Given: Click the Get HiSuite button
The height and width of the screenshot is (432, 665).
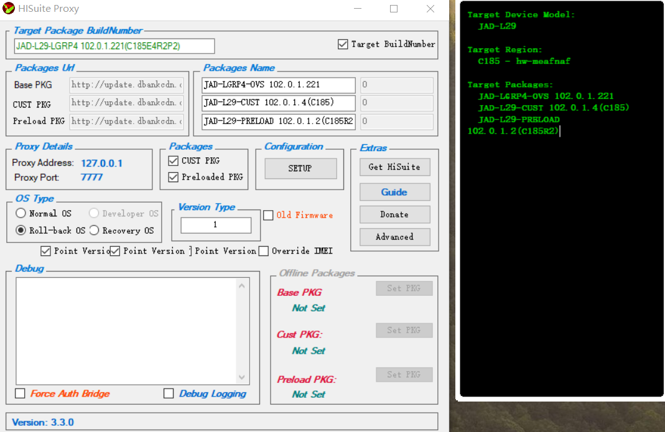Looking at the screenshot, I should (x=395, y=167).
